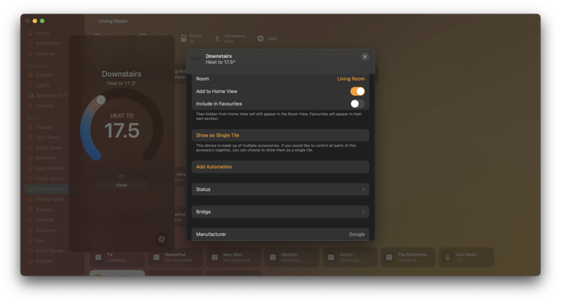The image size is (561, 303).
Task: Click the Manufacturer Google row
Action: click(x=280, y=235)
